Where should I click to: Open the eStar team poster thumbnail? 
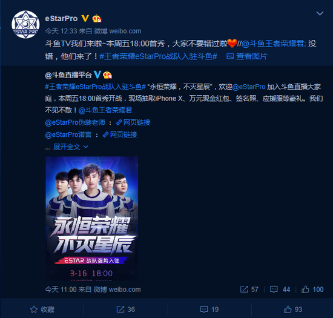[92, 219]
